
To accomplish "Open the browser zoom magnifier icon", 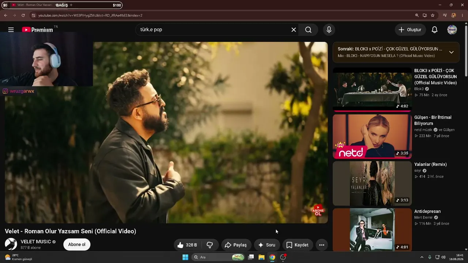I will (x=417, y=15).
